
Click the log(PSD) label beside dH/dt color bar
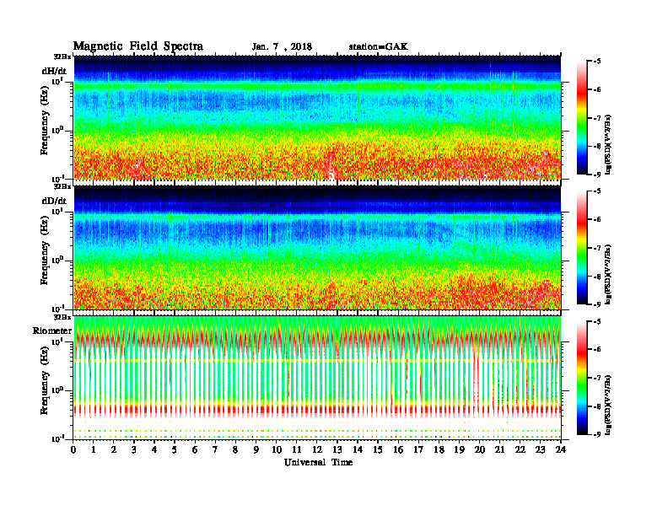coord(608,144)
